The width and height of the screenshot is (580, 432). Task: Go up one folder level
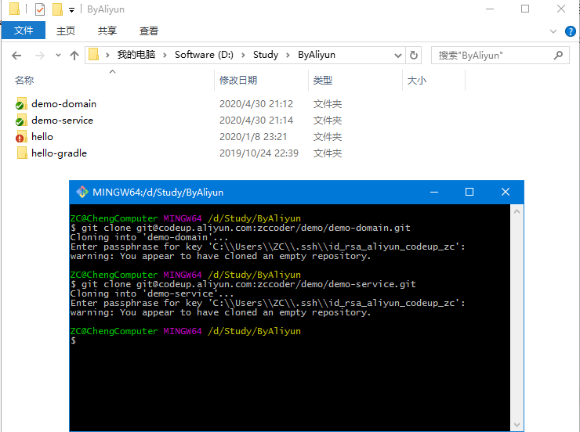(x=74, y=56)
